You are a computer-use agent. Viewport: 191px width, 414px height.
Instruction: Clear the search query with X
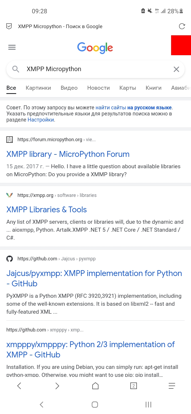(176, 69)
